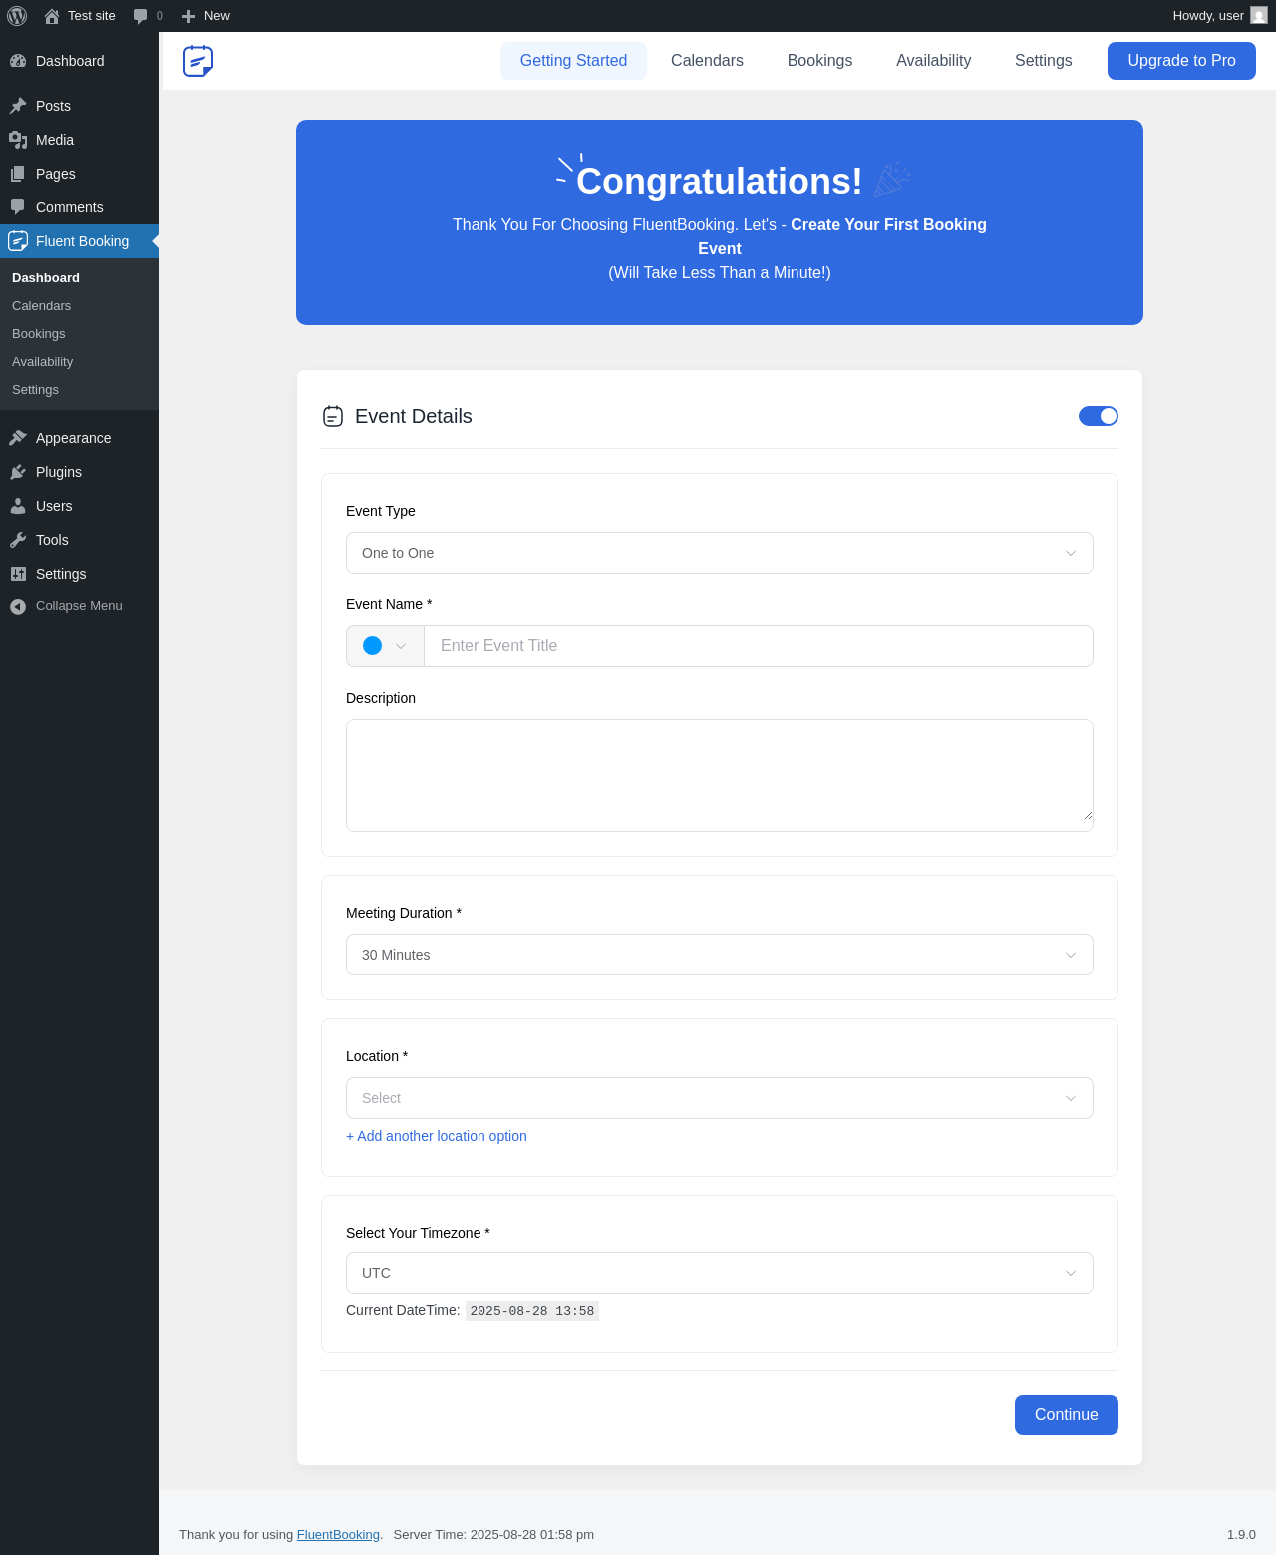
Task: Open the comments bubble in admin bar
Action: (x=141, y=16)
